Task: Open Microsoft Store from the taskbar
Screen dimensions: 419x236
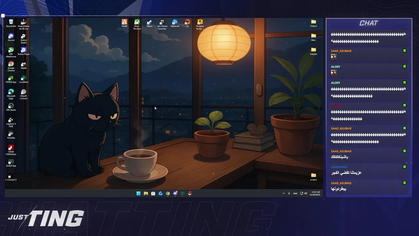Action: click(x=153, y=193)
